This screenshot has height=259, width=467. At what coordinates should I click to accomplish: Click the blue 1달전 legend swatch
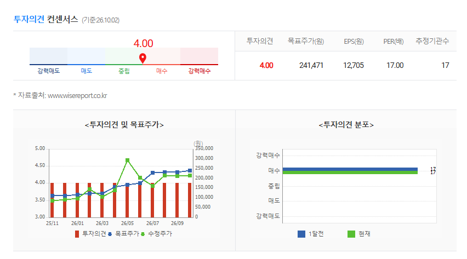pyautogui.click(x=301, y=234)
